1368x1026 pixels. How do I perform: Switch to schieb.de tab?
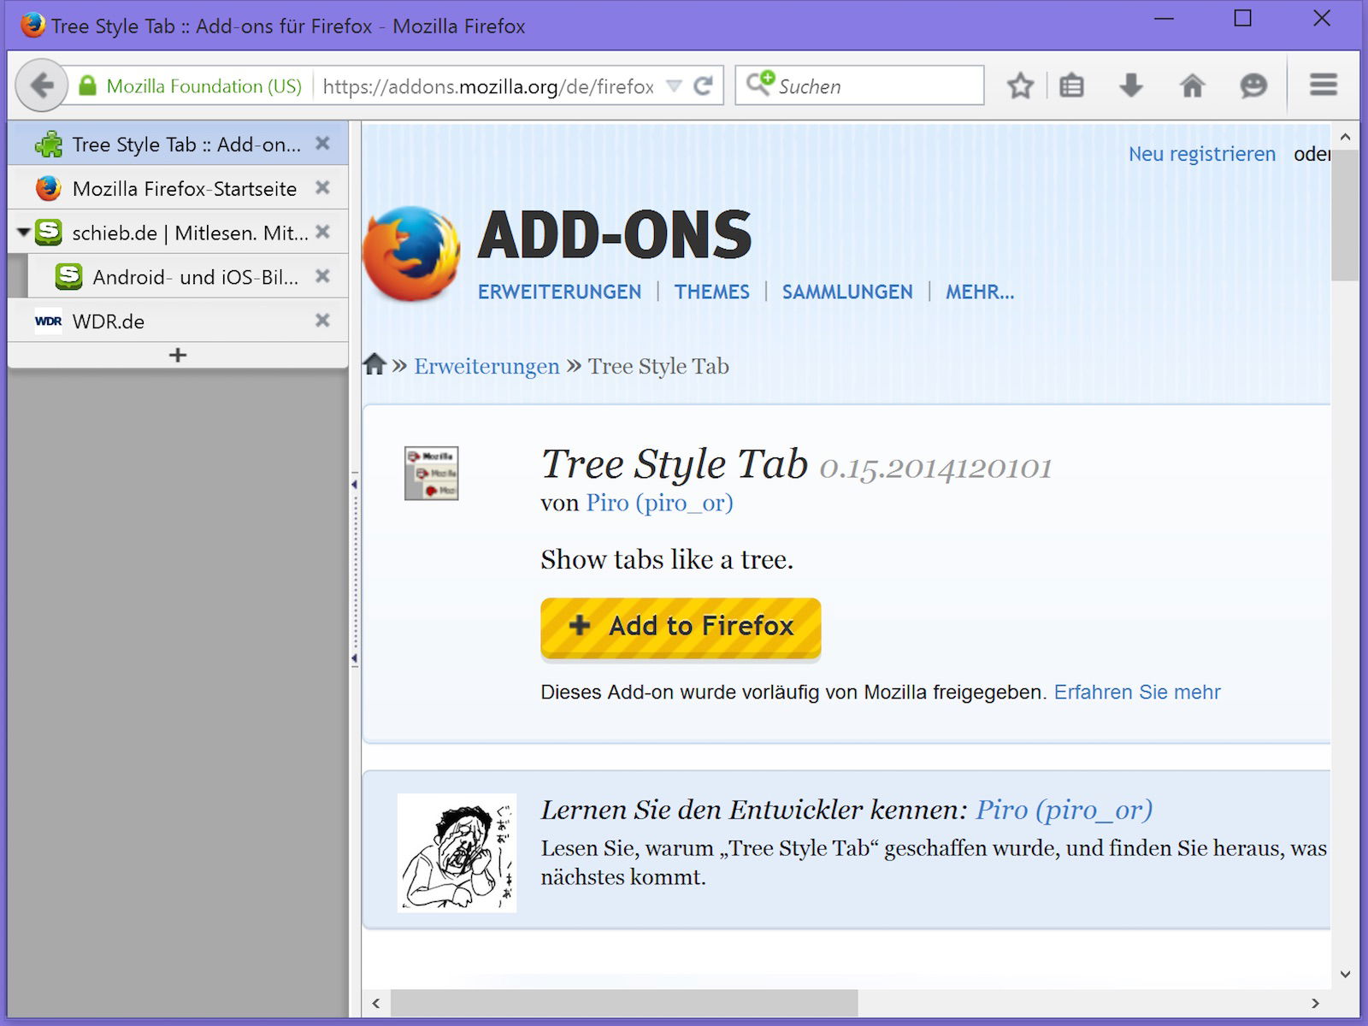point(178,233)
